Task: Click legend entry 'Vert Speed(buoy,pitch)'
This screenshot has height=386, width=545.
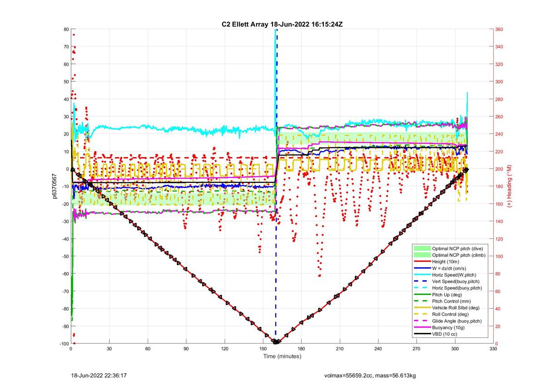Action: tap(456, 281)
